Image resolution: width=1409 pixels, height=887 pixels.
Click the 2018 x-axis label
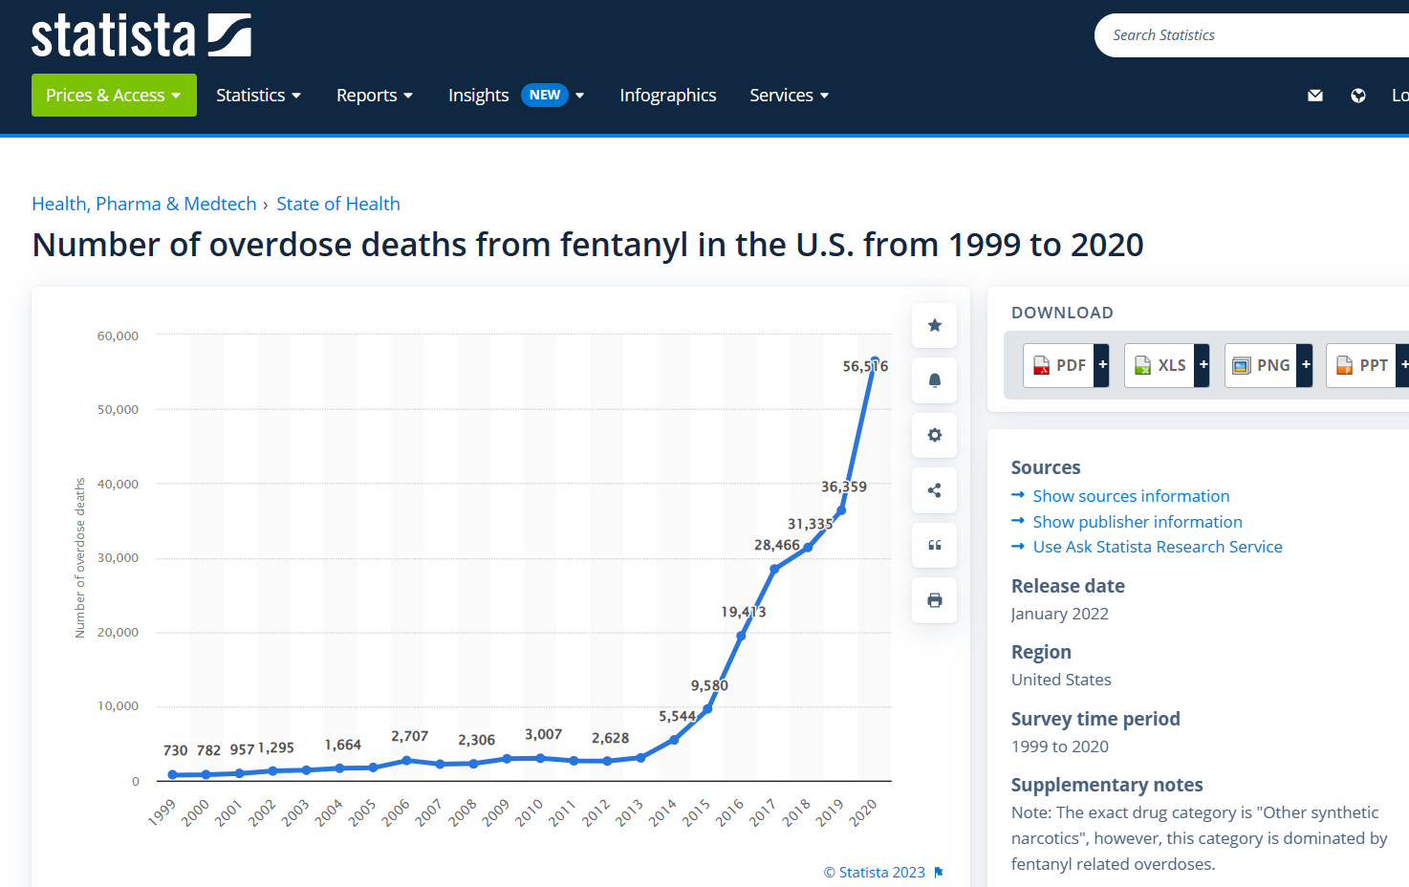tap(796, 812)
